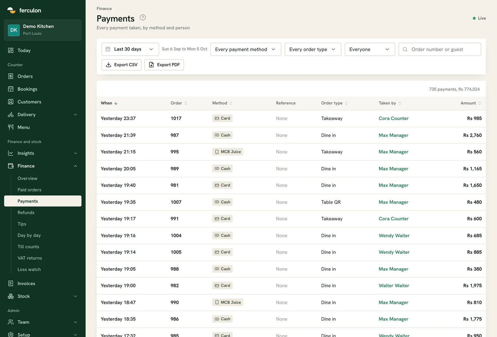Image resolution: width=497 pixels, height=337 pixels.
Task: Open Cora Counter link for order 1017
Action: tap(394, 118)
